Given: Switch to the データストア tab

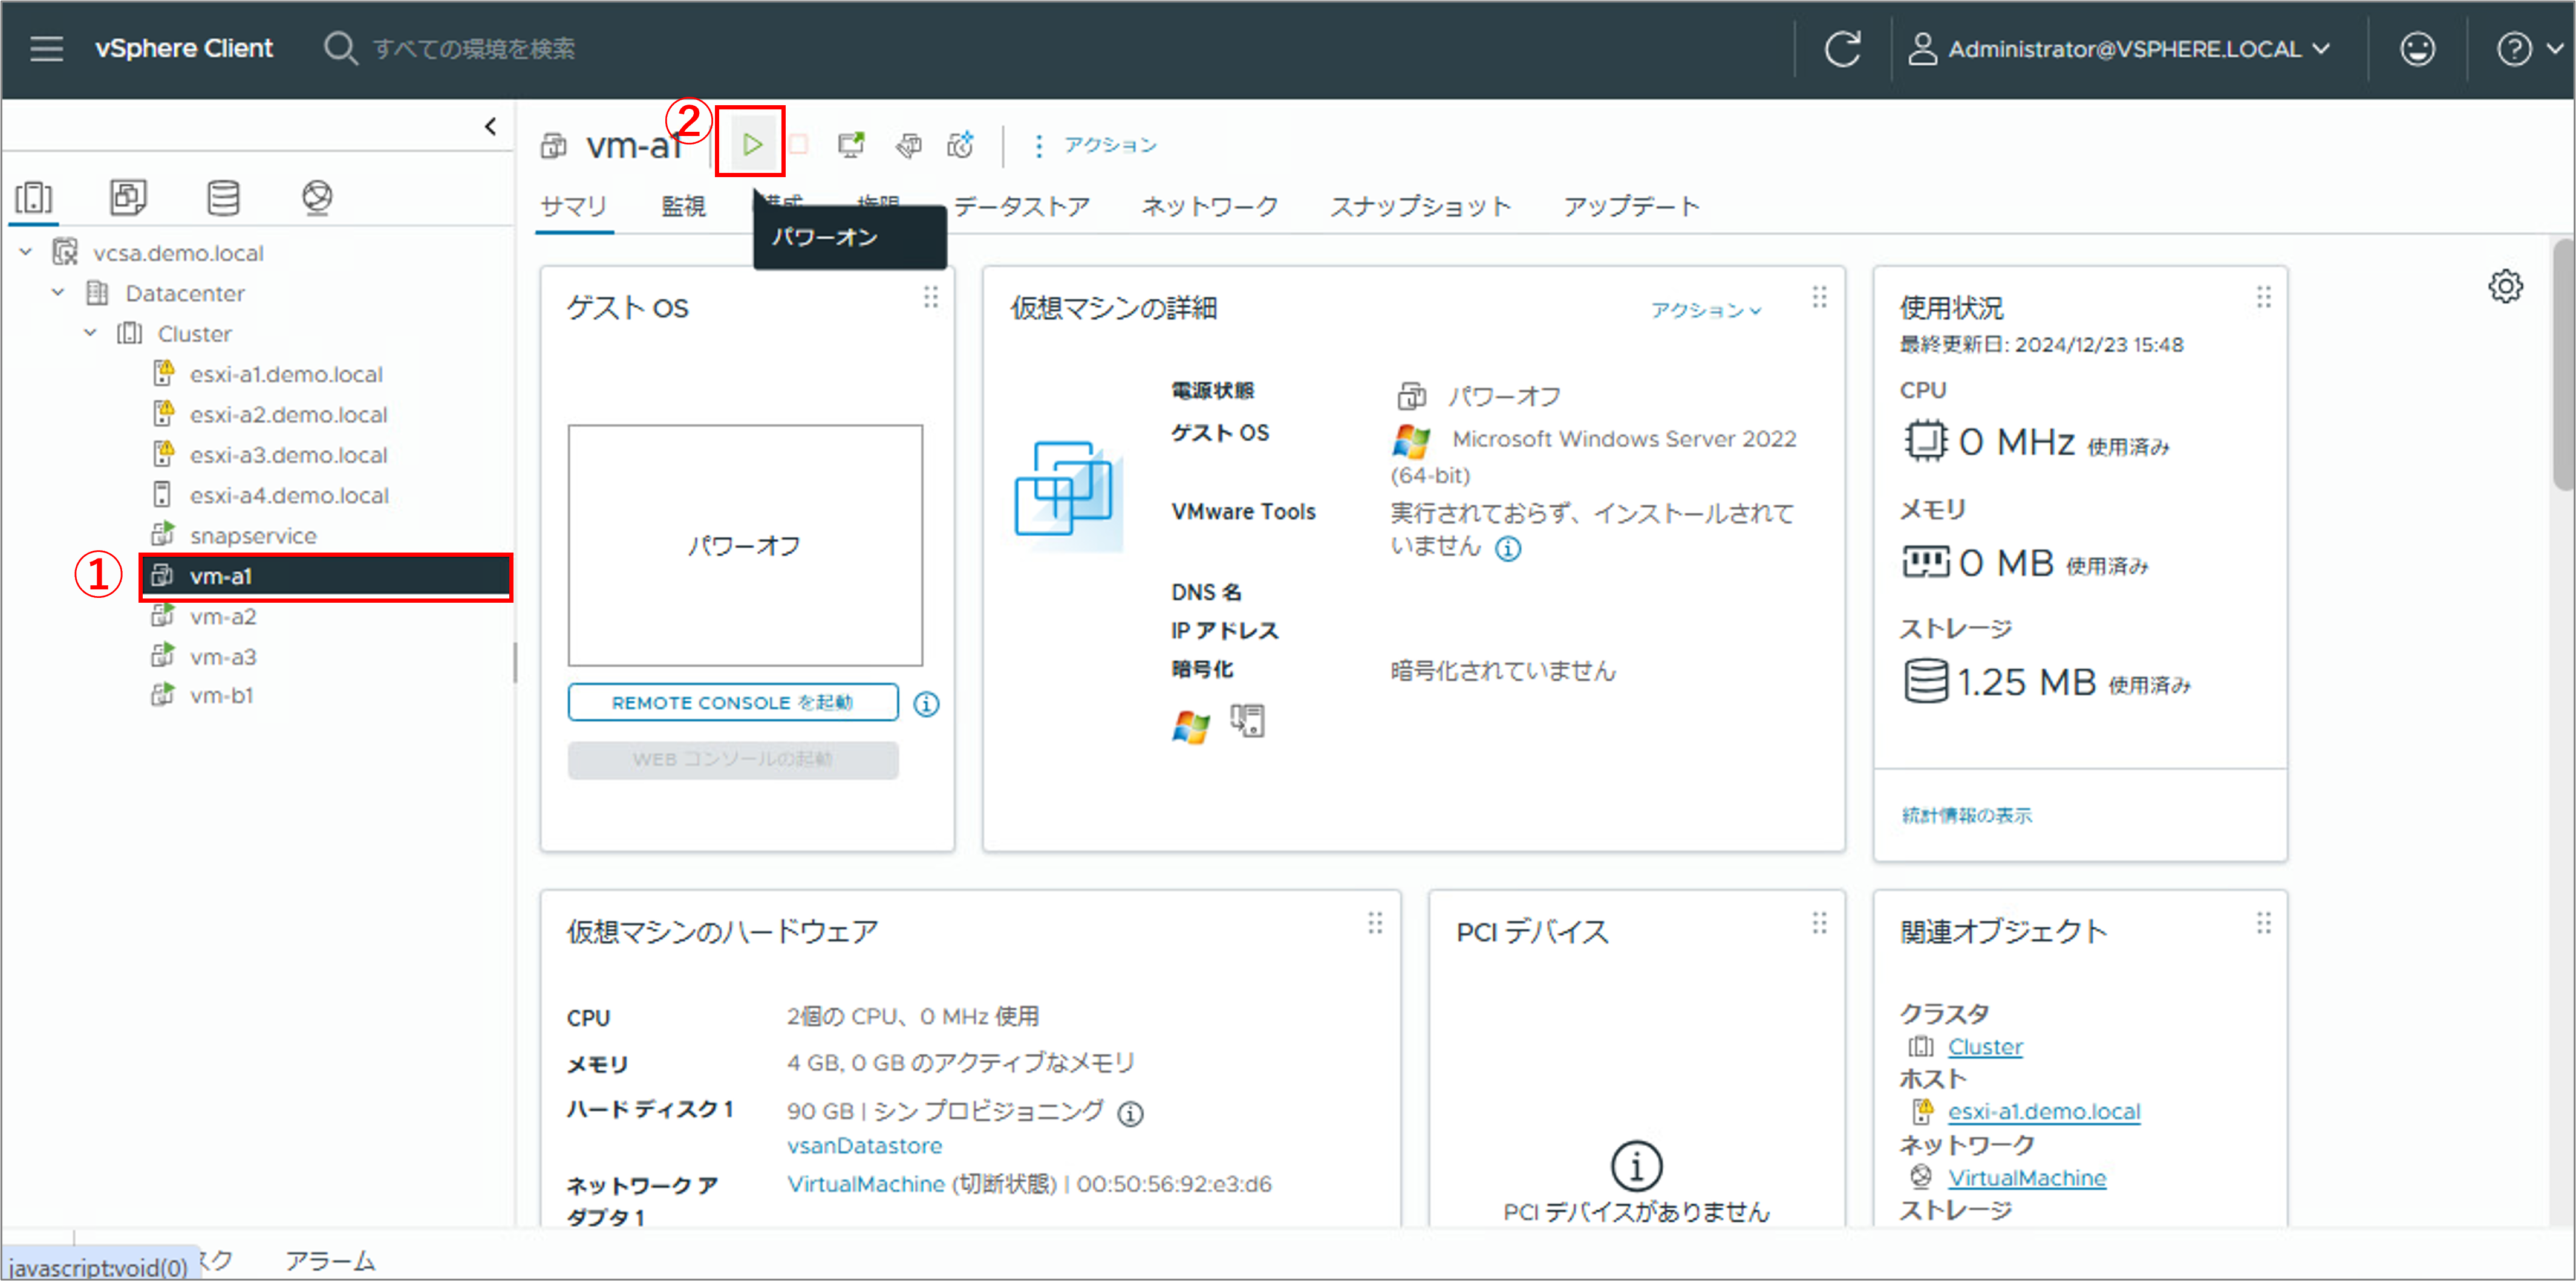Looking at the screenshot, I should [x=1021, y=206].
